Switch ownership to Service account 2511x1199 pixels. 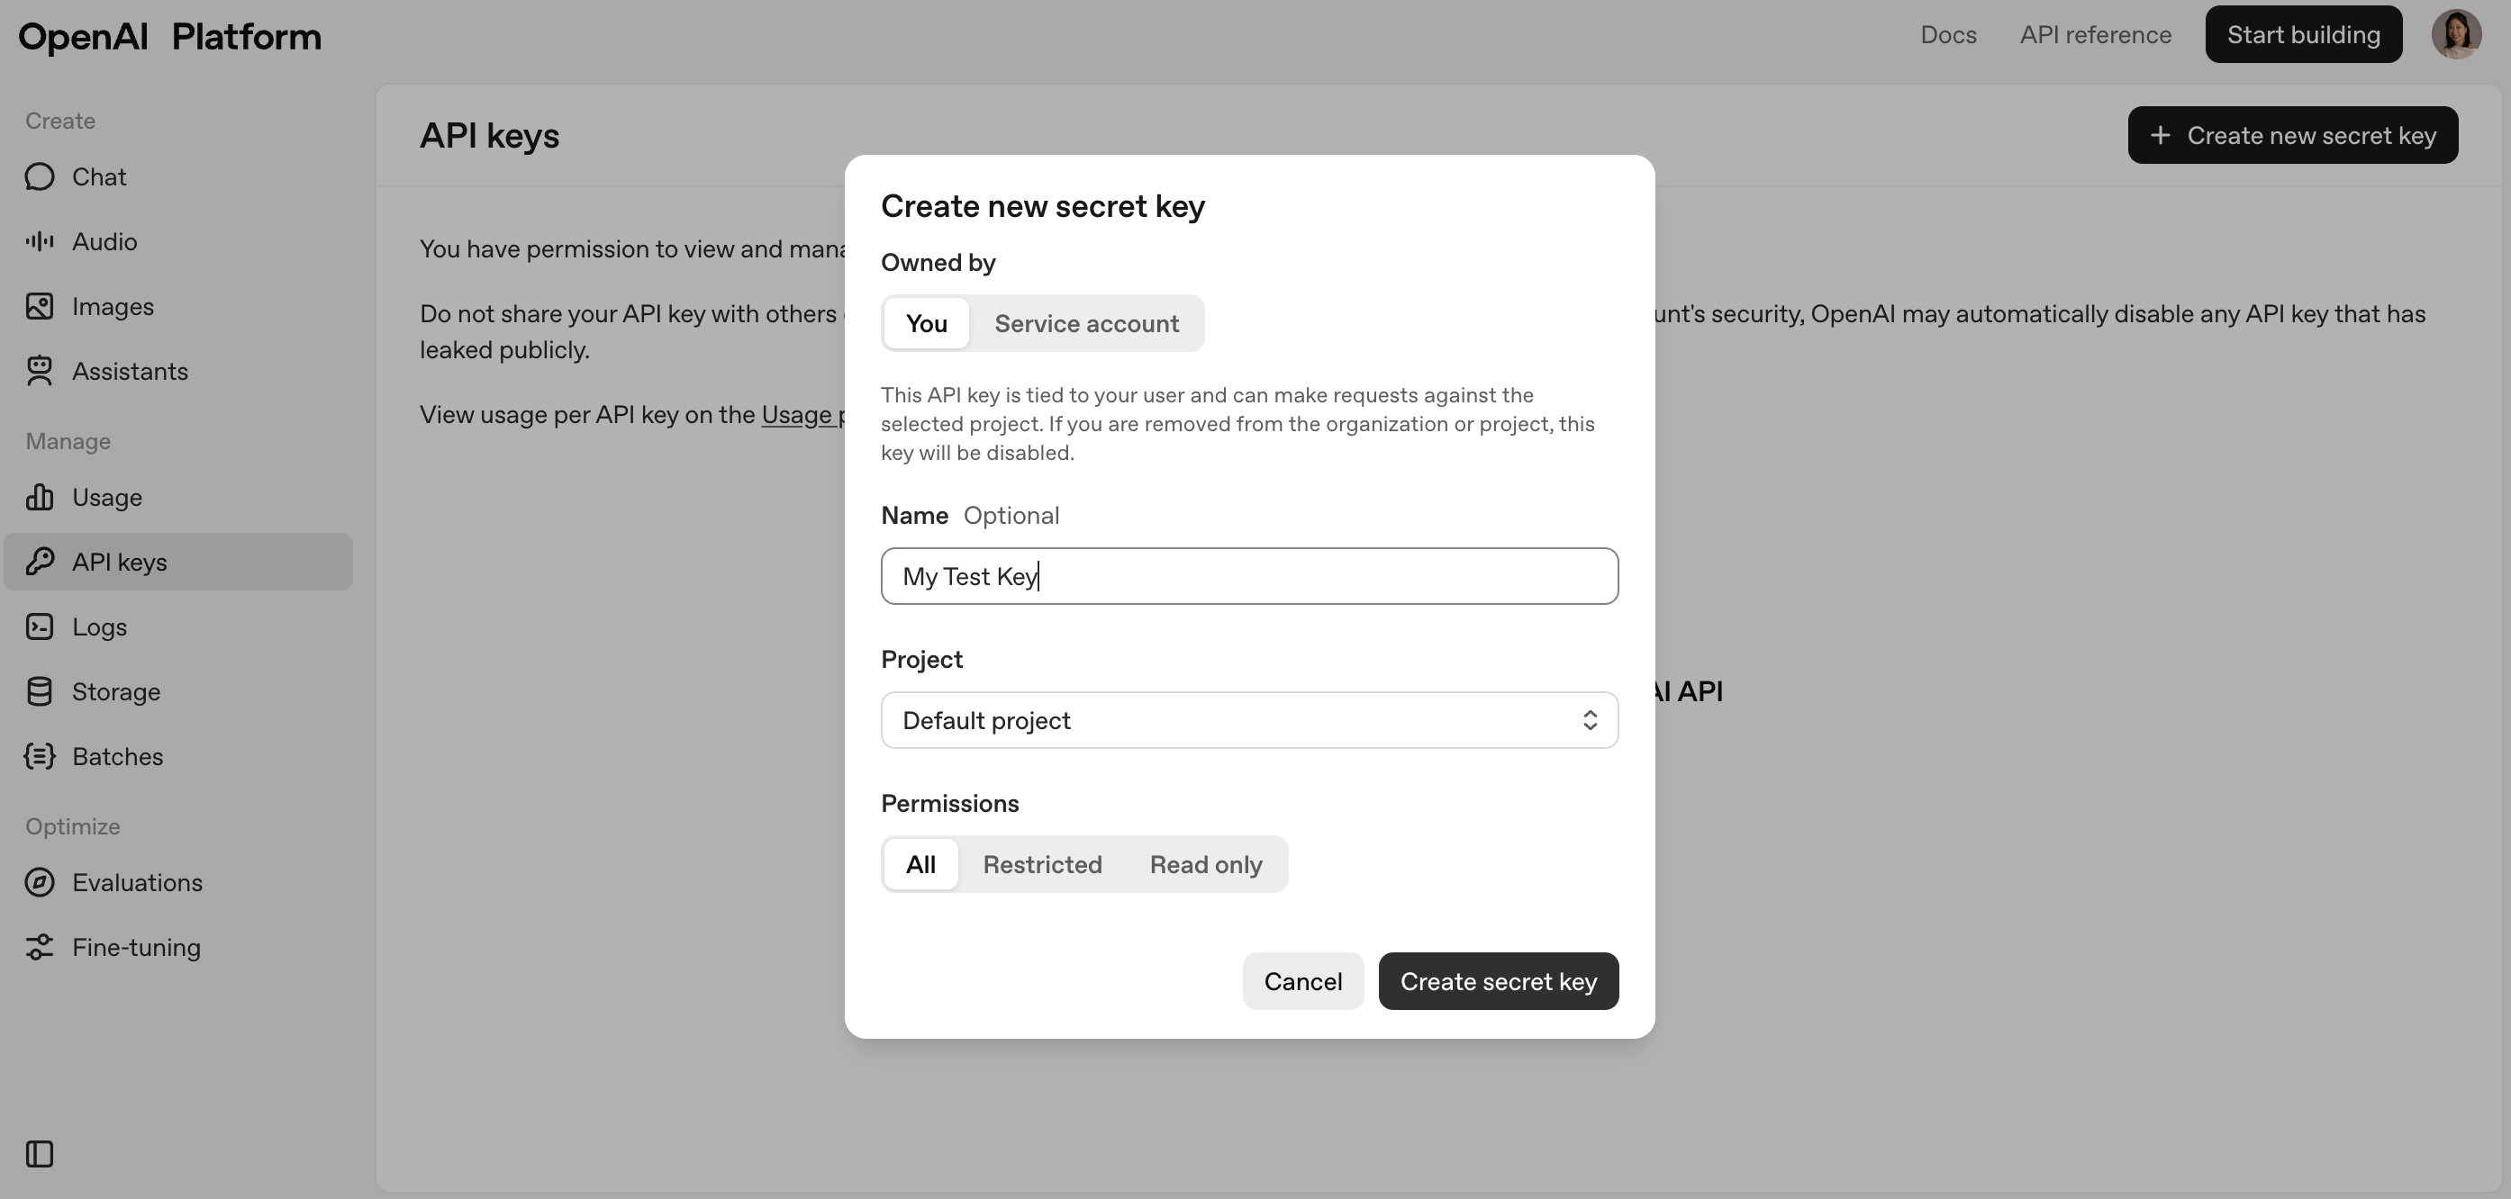pos(1086,323)
